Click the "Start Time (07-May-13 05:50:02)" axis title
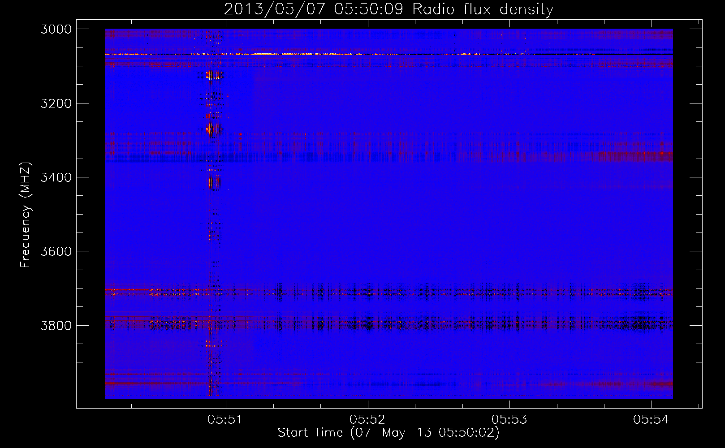Viewport: 725px width, 448px height. pyautogui.click(x=388, y=433)
